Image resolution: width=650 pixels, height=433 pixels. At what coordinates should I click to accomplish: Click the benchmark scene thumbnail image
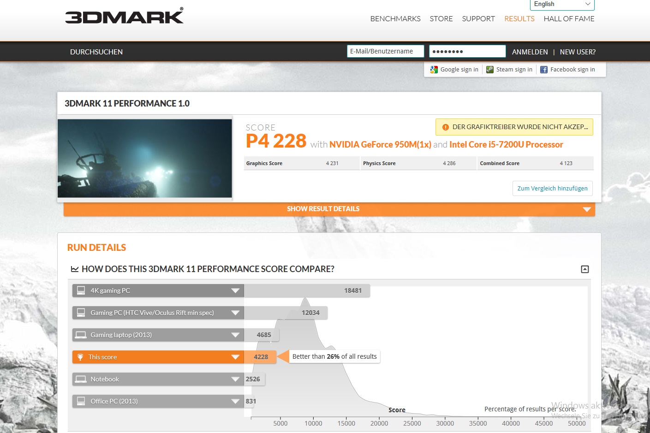(145, 158)
